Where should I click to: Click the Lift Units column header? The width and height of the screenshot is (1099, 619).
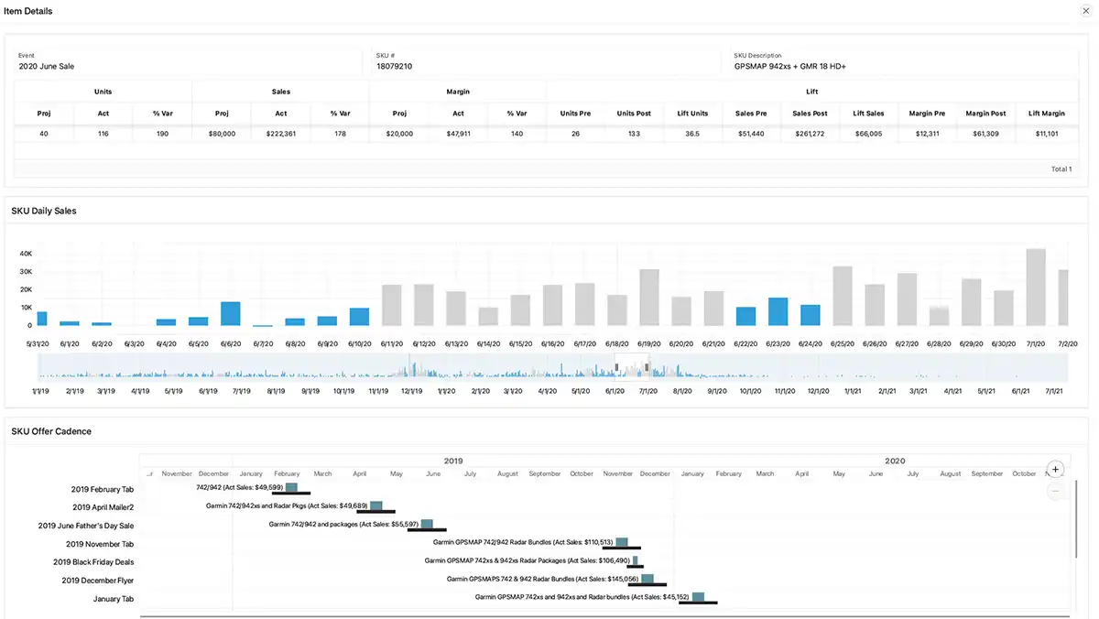pyautogui.click(x=692, y=114)
